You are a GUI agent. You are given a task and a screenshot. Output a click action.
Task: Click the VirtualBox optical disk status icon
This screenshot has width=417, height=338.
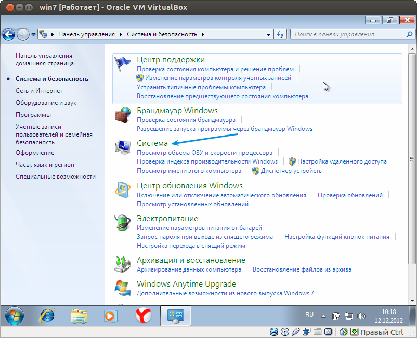[285, 332]
